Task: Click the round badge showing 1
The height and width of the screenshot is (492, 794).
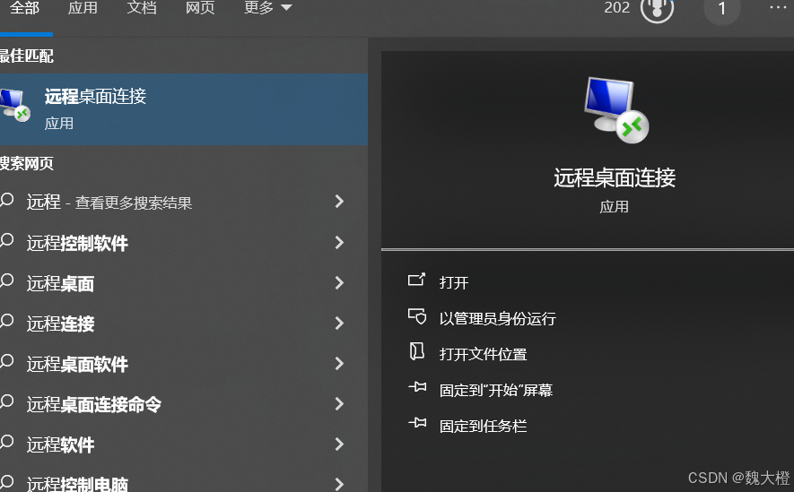Action: pos(722,9)
